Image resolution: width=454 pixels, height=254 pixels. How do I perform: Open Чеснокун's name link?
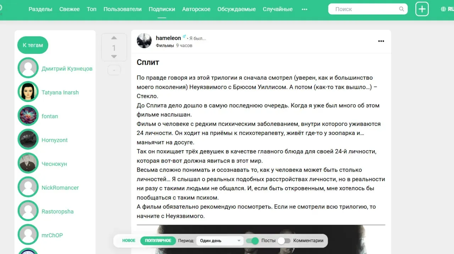(54, 164)
